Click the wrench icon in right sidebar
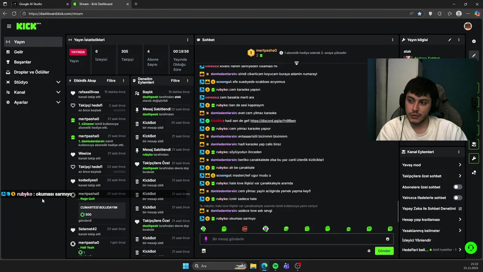 tap(474, 158)
